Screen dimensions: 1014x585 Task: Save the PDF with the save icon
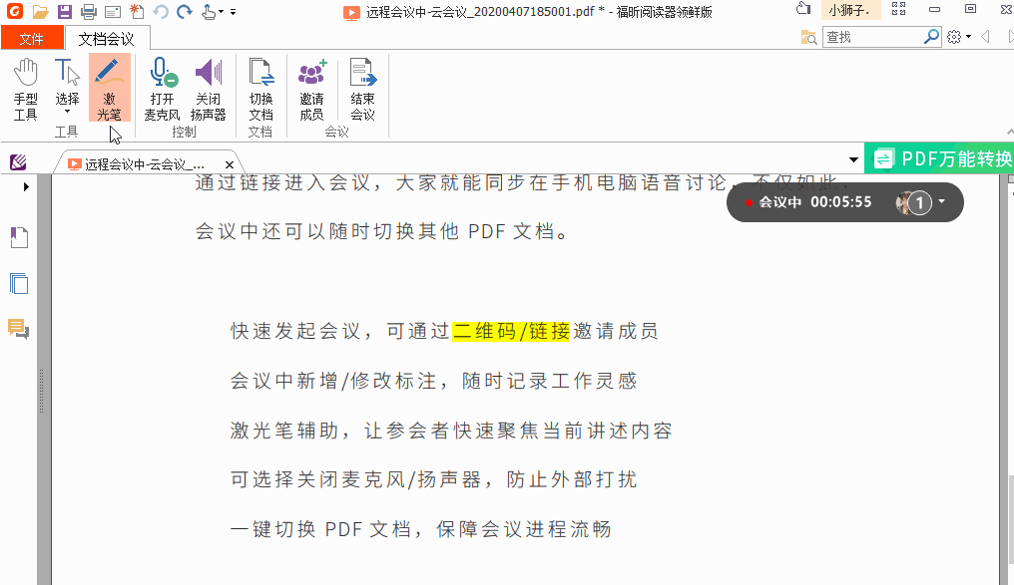tap(64, 9)
